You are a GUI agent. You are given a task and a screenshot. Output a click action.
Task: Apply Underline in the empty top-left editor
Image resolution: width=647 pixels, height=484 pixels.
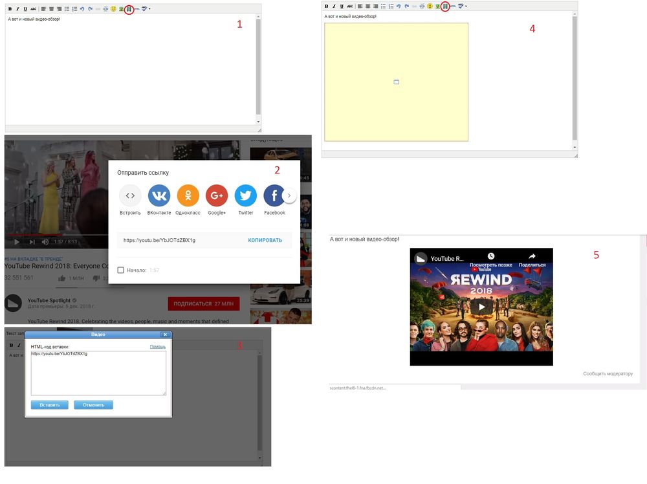pyautogui.click(x=25, y=8)
